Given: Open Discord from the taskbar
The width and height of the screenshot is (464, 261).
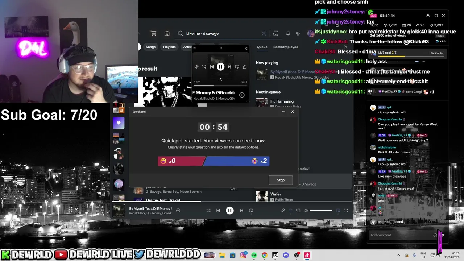Looking at the screenshot, I should pos(286,255).
